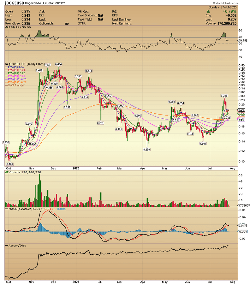Click the 0.288 July high annotation

(224, 96)
